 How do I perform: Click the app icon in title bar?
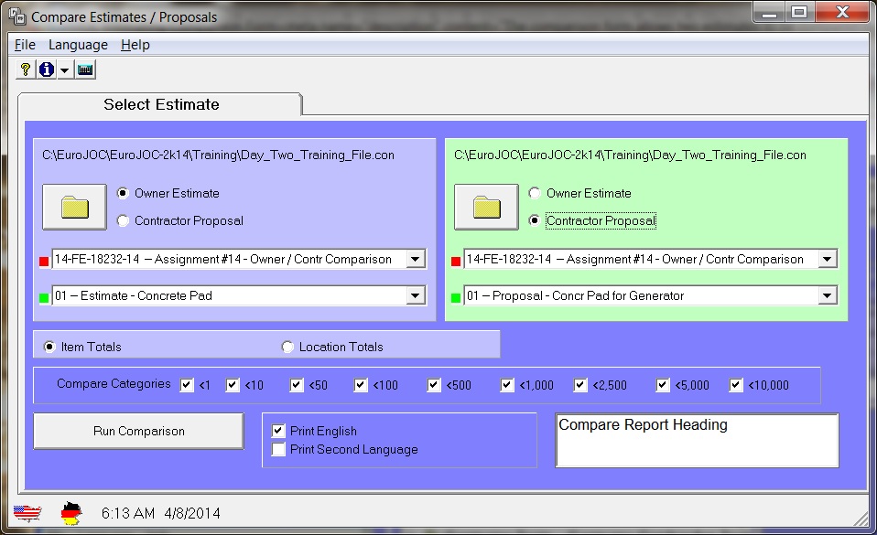[x=16, y=16]
